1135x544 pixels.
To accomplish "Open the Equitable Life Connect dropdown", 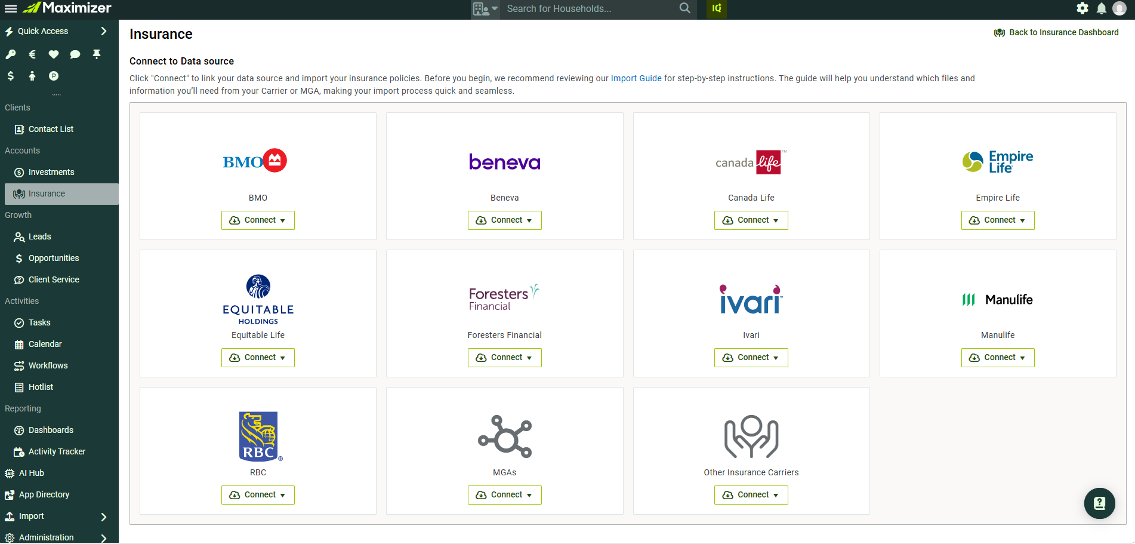I will (x=258, y=358).
